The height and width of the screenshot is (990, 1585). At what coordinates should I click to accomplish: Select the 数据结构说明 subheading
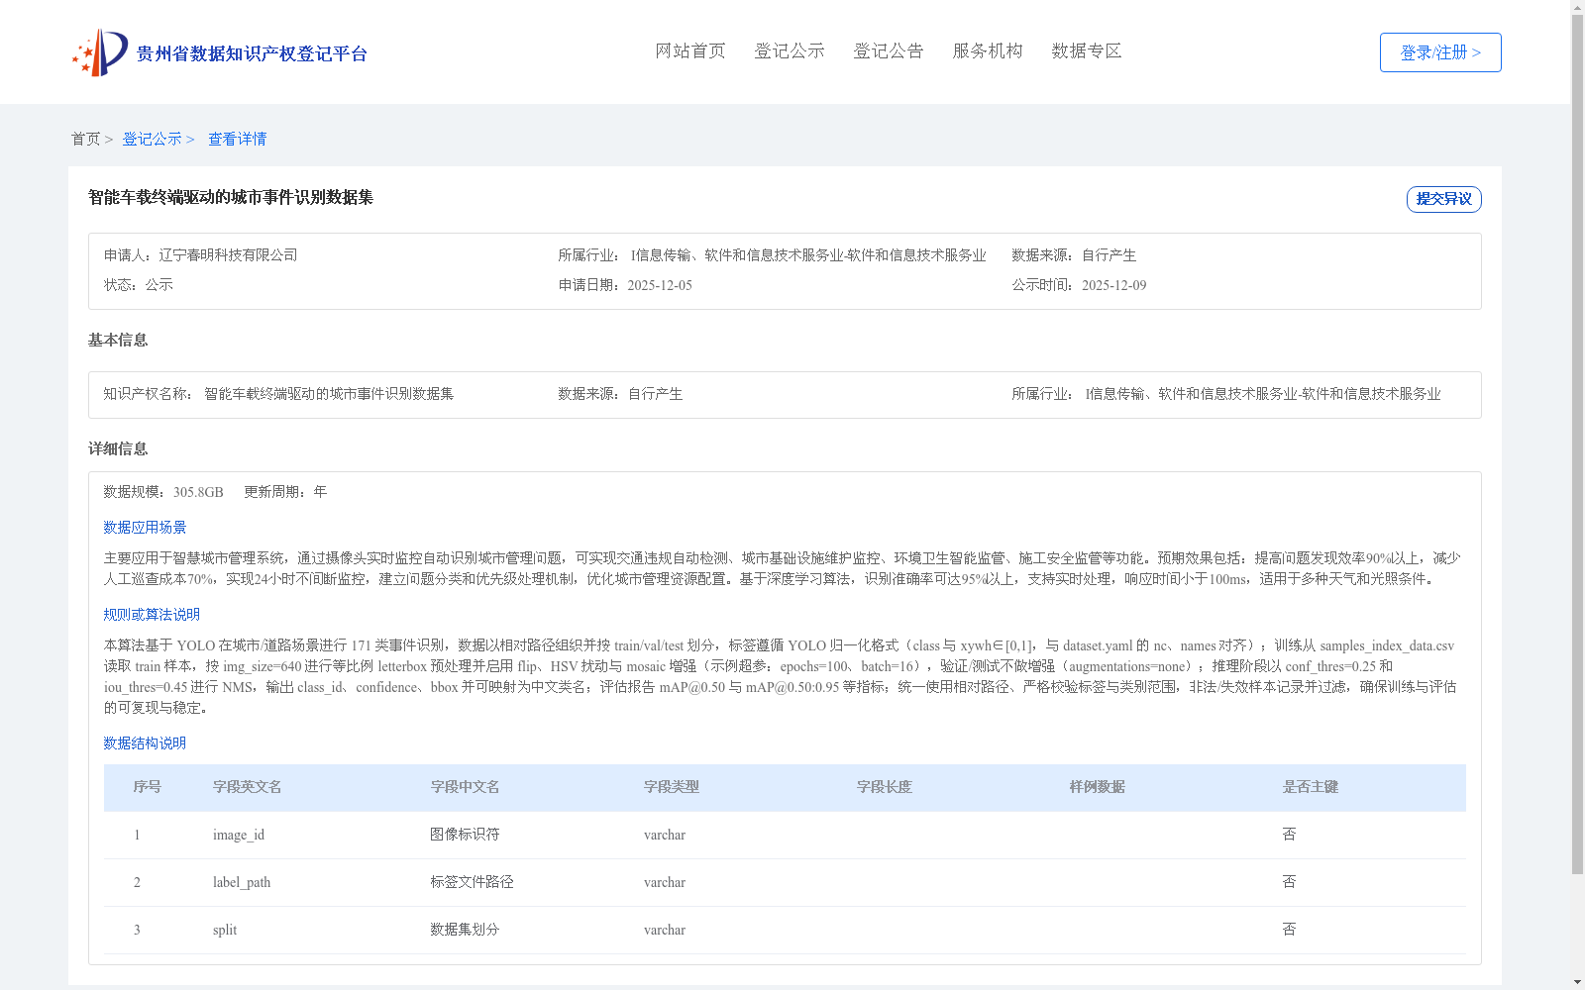[x=145, y=743]
